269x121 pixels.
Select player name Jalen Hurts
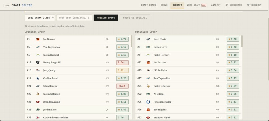click(x=160, y=39)
